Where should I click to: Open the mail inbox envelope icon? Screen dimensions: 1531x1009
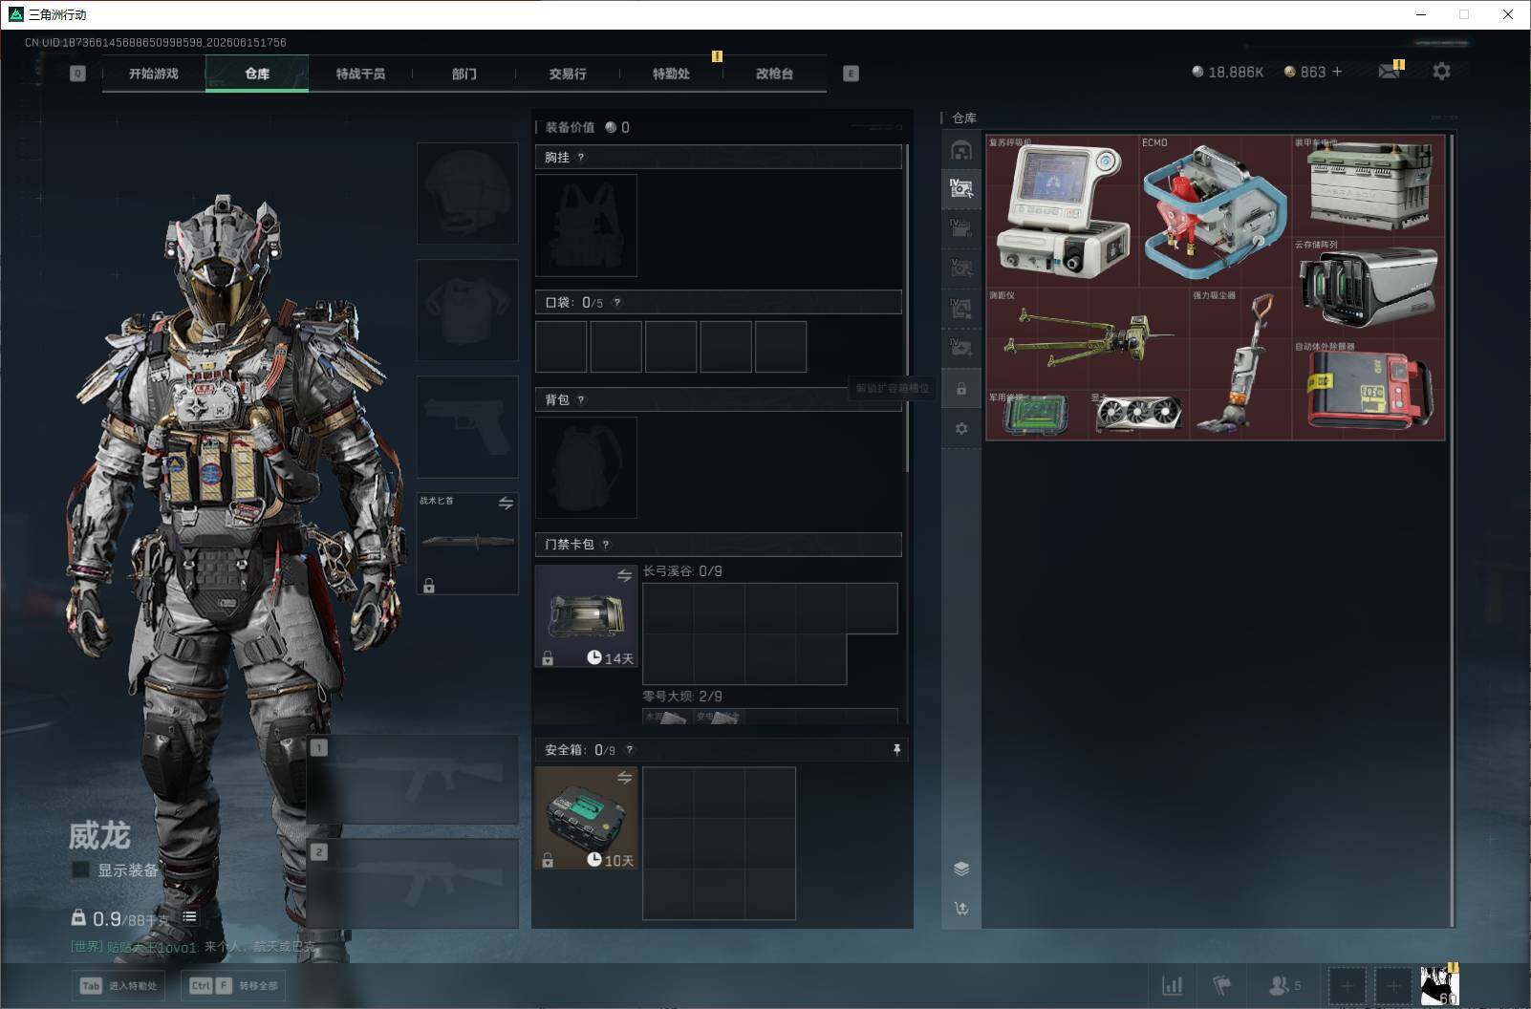1390,72
